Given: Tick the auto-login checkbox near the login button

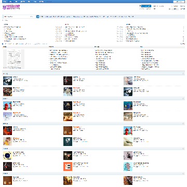Looking at the screenshot, I should [169, 9].
